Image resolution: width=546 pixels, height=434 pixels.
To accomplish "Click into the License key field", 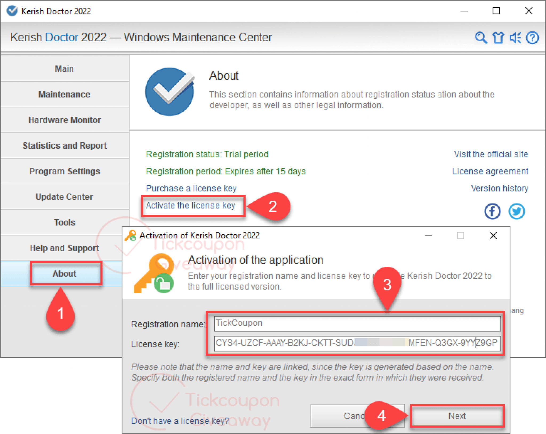I will pyautogui.click(x=357, y=343).
